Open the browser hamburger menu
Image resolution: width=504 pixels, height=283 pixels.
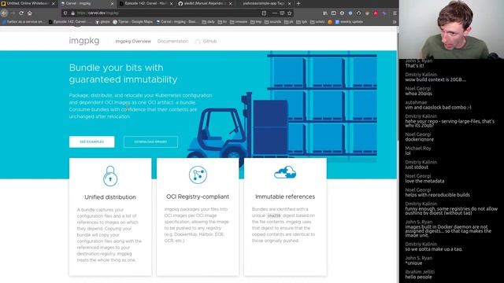[395, 13]
